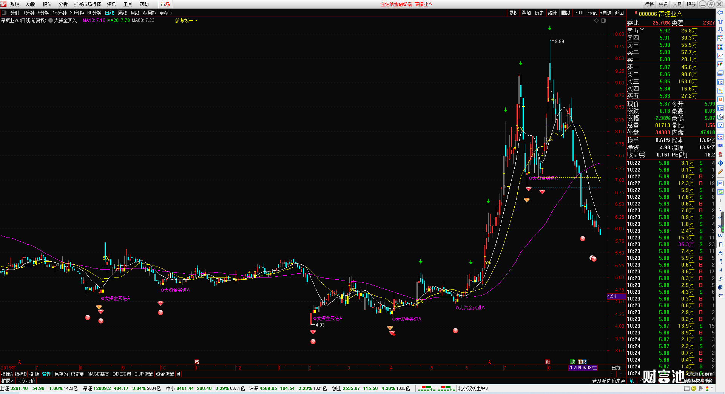This screenshot has height=394, width=725.
Task: Open the colored grid table sidebar icon
Action: (x=720, y=47)
